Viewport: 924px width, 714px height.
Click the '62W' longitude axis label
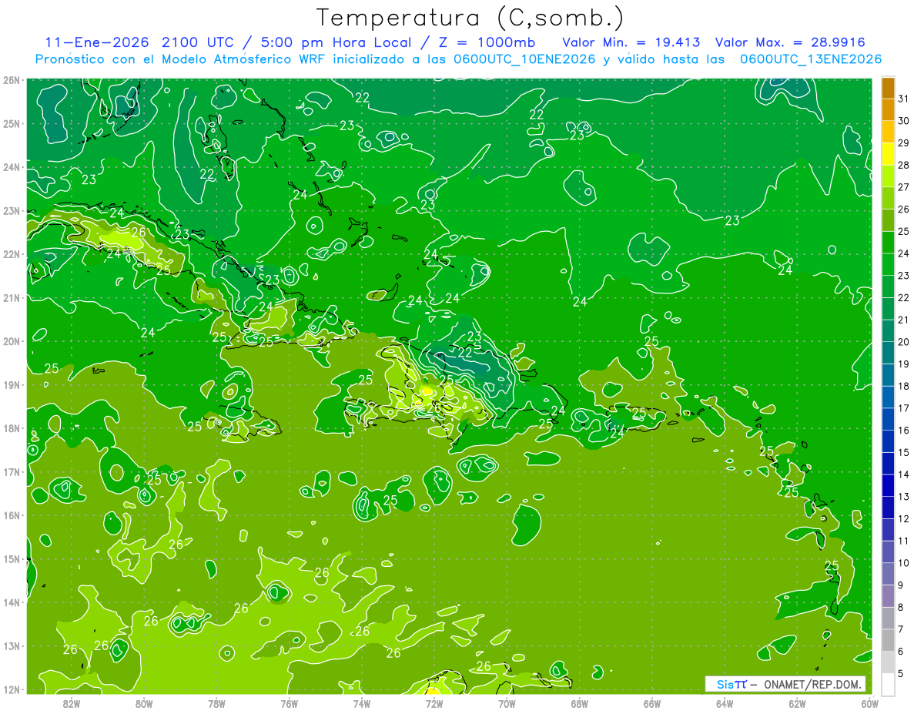tap(797, 703)
